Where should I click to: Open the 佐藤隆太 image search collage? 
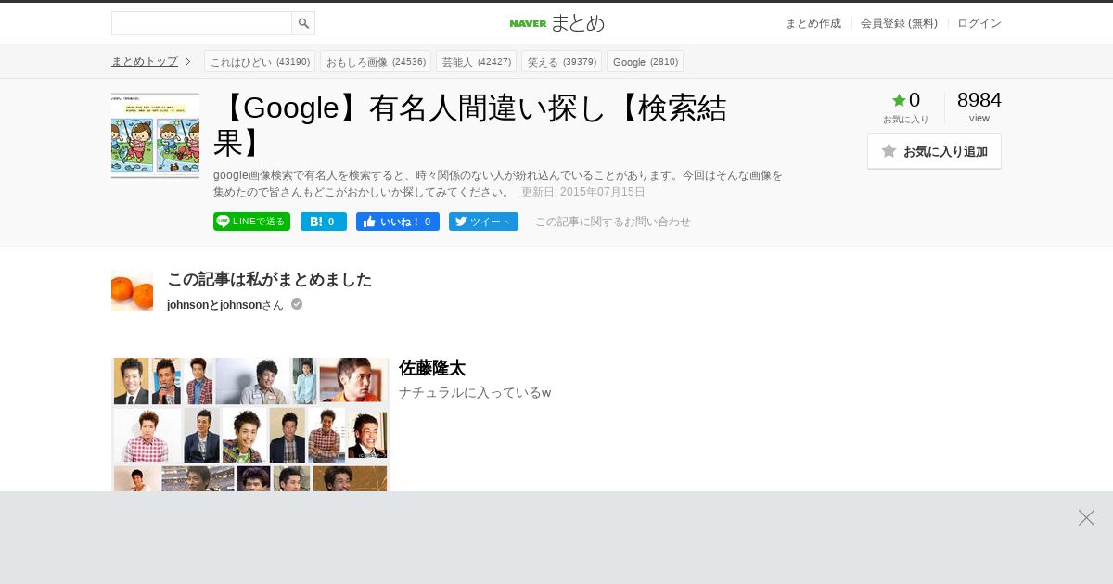tap(249, 425)
